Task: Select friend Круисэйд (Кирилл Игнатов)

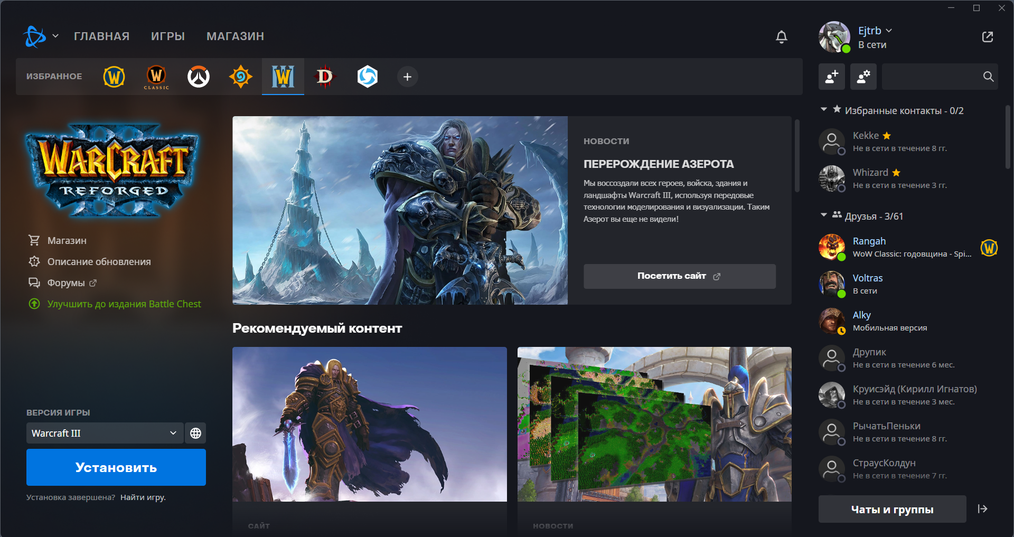Action: click(x=908, y=395)
